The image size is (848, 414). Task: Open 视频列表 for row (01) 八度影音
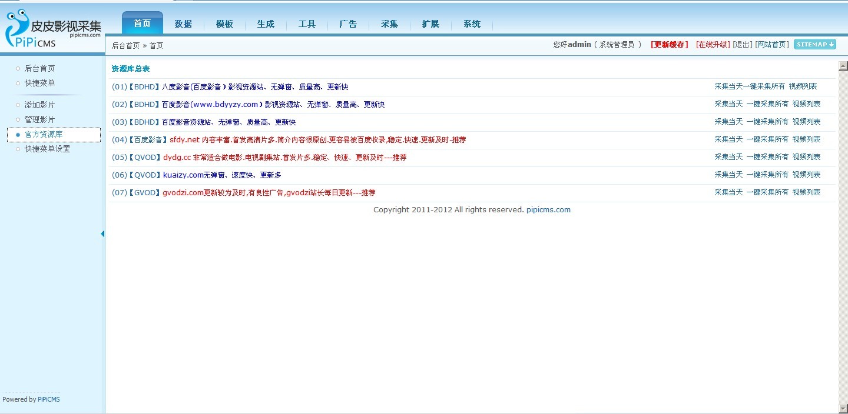[803, 86]
